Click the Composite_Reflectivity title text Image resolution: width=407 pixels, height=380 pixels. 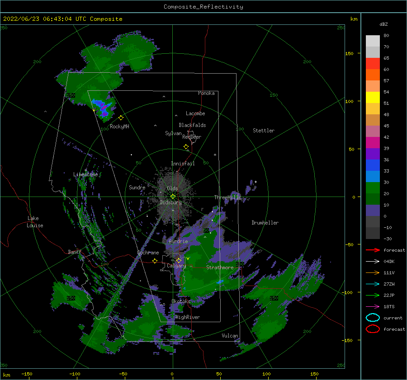pos(203,7)
